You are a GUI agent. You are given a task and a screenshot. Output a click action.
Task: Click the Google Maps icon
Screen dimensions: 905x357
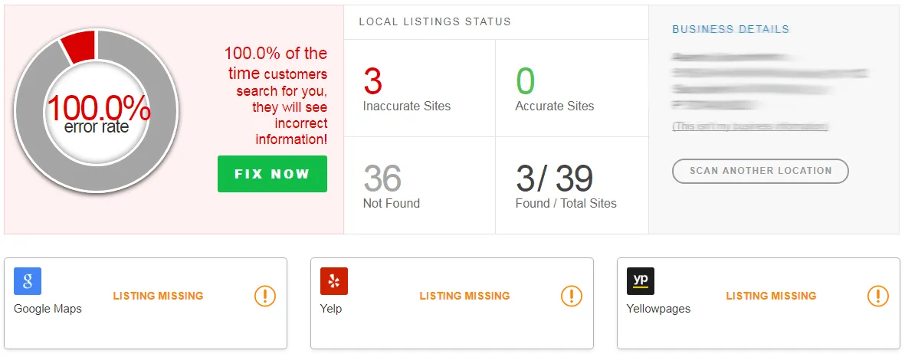28,281
